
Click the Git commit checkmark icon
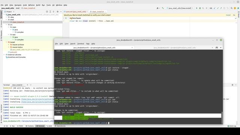pyautogui.click(x=217, y=8)
